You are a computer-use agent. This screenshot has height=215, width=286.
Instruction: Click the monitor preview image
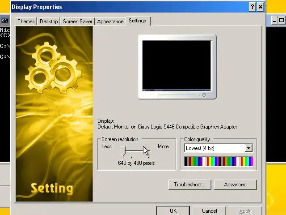click(177, 67)
